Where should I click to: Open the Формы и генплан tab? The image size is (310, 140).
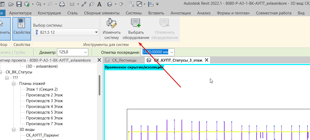(233, 13)
